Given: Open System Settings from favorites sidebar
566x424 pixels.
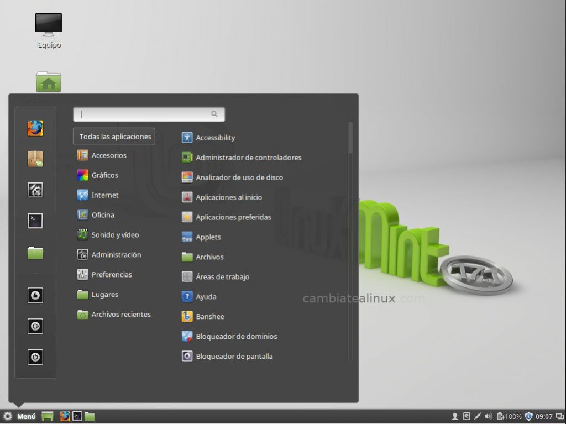Looking at the screenshot, I should click(x=35, y=190).
